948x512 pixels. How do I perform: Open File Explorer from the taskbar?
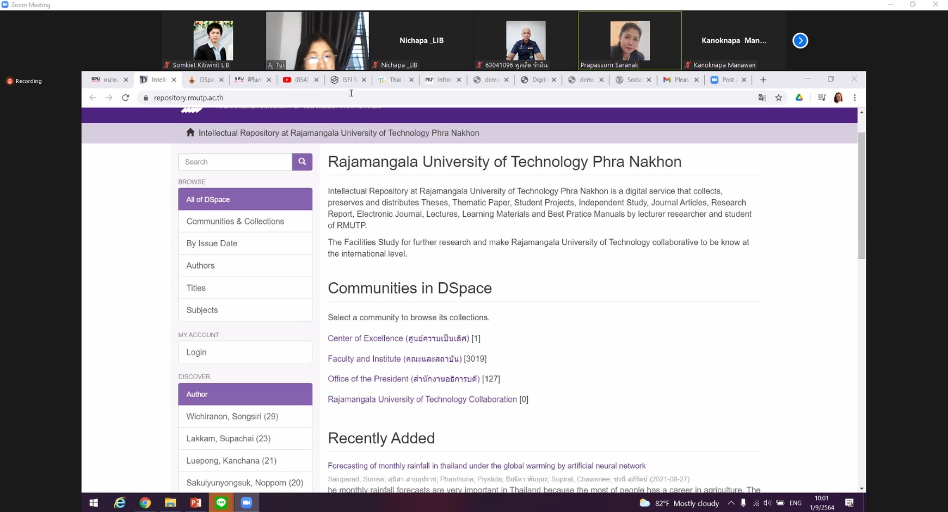170,503
